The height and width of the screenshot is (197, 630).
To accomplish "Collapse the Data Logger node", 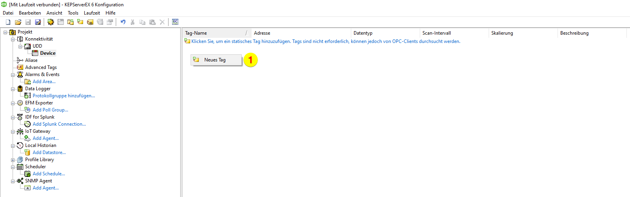I will click(x=13, y=89).
